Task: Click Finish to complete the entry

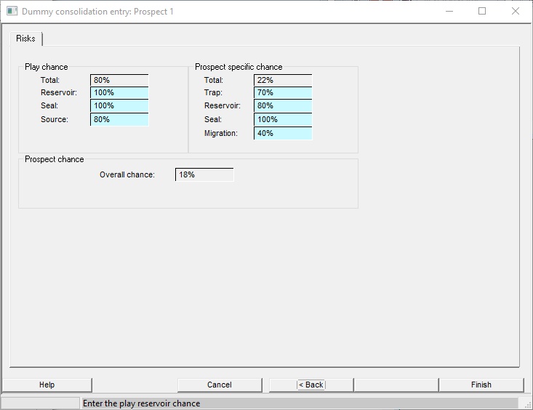Action: click(481, 385)
